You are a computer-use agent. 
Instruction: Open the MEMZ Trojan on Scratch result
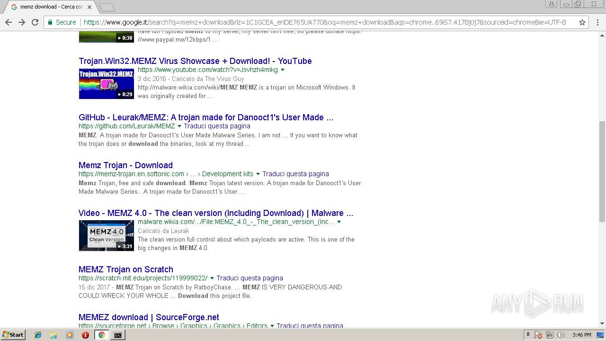(x=126, y=269)
